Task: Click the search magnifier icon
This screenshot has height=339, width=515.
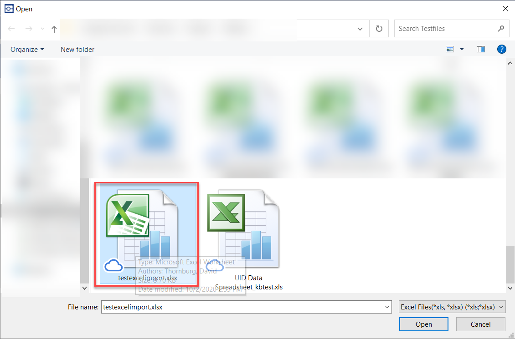Action: (501, 29)
